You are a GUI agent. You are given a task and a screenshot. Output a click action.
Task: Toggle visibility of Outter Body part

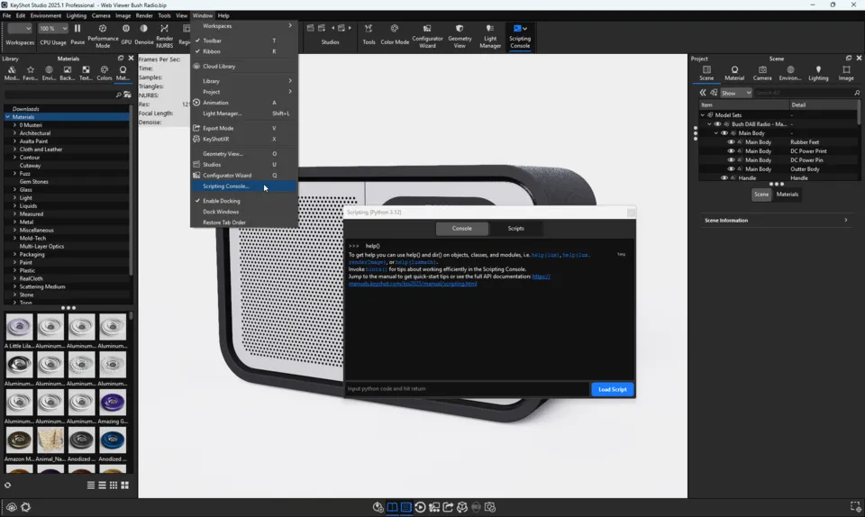(x=731, y=168)
